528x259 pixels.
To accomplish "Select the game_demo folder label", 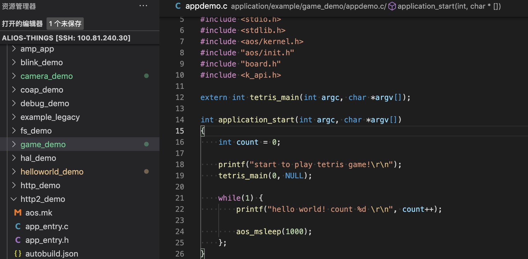I will click(x=43, y=144).
